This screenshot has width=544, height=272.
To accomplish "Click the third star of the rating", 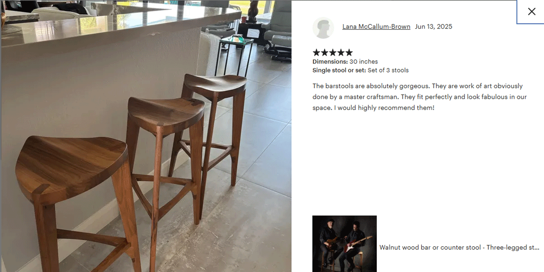I will [333, 53].
